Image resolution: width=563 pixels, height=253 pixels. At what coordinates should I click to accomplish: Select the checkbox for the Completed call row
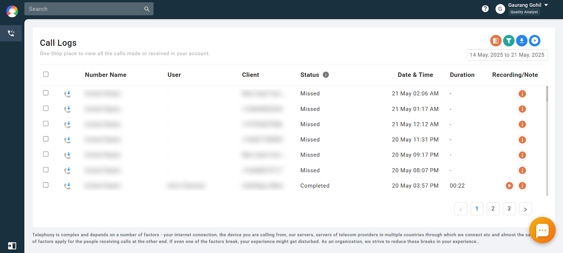[46, 185]
